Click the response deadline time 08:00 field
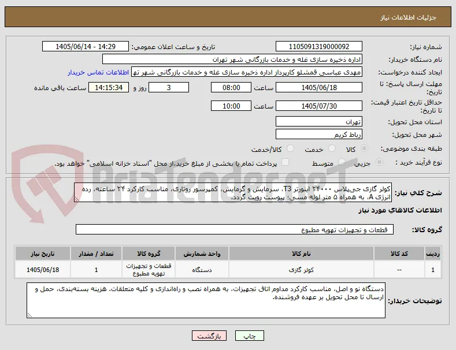Image resolution: width=456 pixels, height=350 pixels. [x=231, y=88]
